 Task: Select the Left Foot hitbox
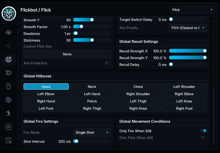(46, 108)
